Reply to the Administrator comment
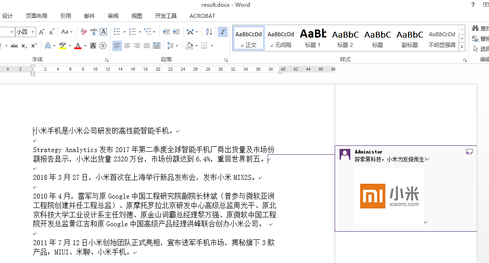 click(469, 152)
